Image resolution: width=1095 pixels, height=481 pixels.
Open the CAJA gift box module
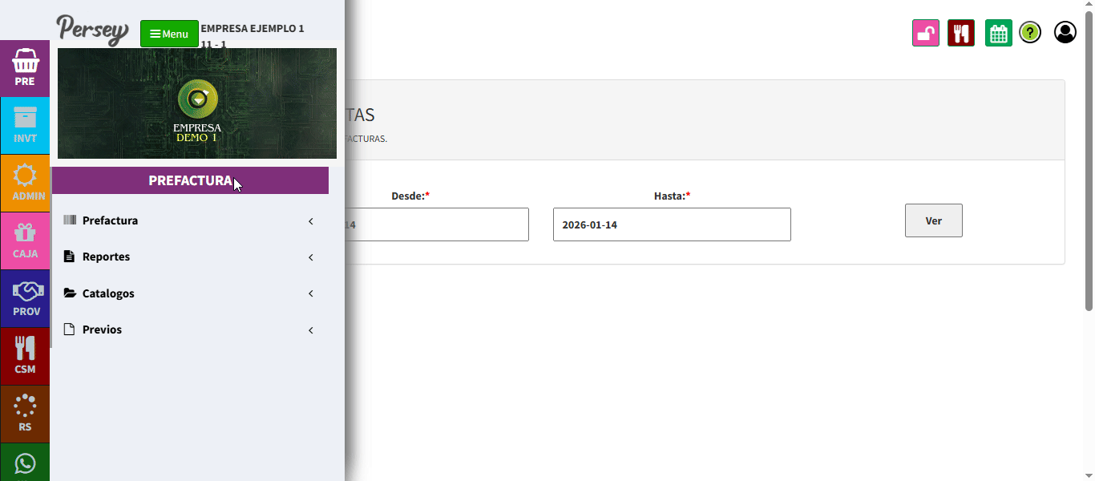[25, 241]
